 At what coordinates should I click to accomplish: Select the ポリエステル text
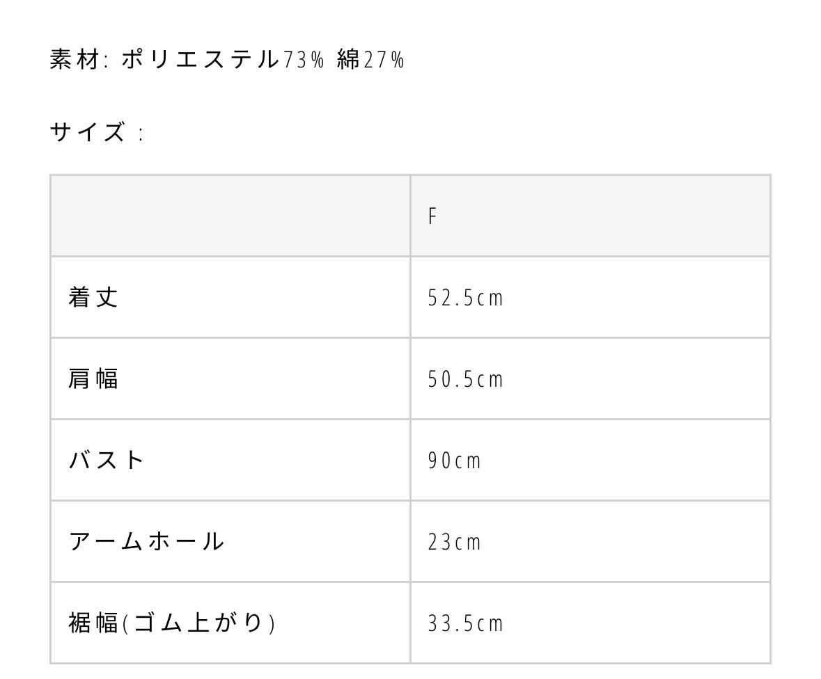[200, 60]
